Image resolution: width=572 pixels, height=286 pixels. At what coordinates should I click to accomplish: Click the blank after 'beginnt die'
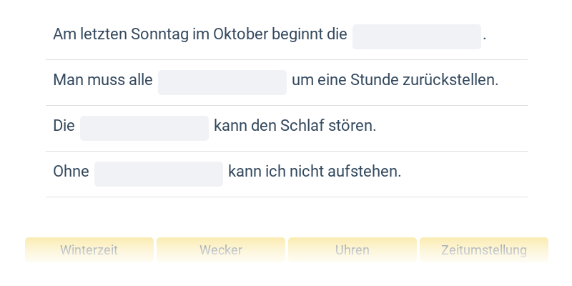coord(416,36)
